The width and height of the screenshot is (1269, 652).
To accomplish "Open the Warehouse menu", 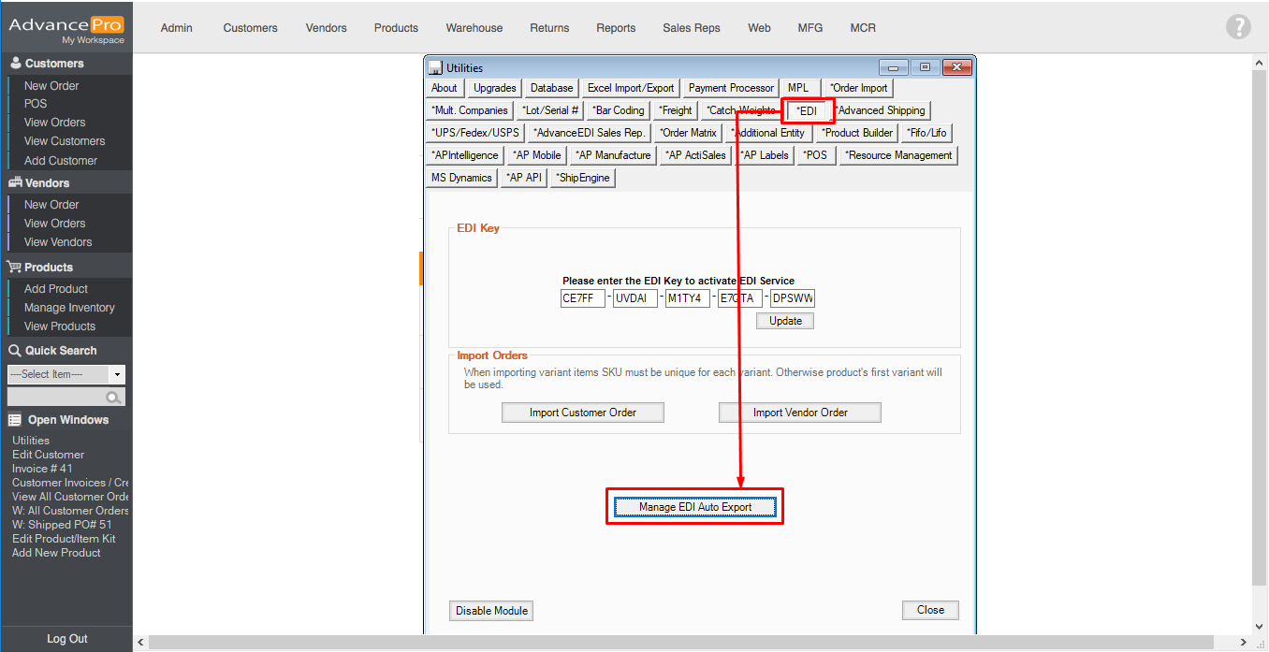I will [x=474, y=28].
